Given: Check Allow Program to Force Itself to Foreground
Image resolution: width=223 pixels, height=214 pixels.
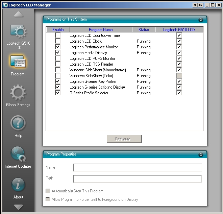Looking at the screenshot, I should pos(48,199).
